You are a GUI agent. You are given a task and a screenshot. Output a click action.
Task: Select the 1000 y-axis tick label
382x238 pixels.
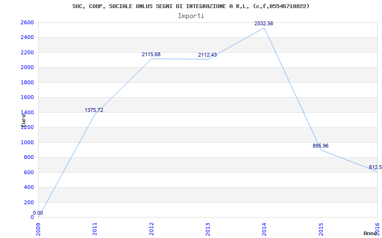coord(27,142)
